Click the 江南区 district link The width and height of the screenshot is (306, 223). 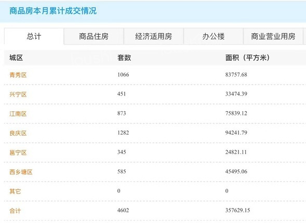(18, 114)
